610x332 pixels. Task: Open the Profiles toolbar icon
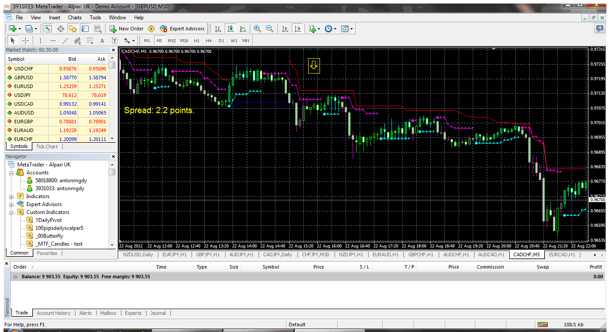coord(29,29)
